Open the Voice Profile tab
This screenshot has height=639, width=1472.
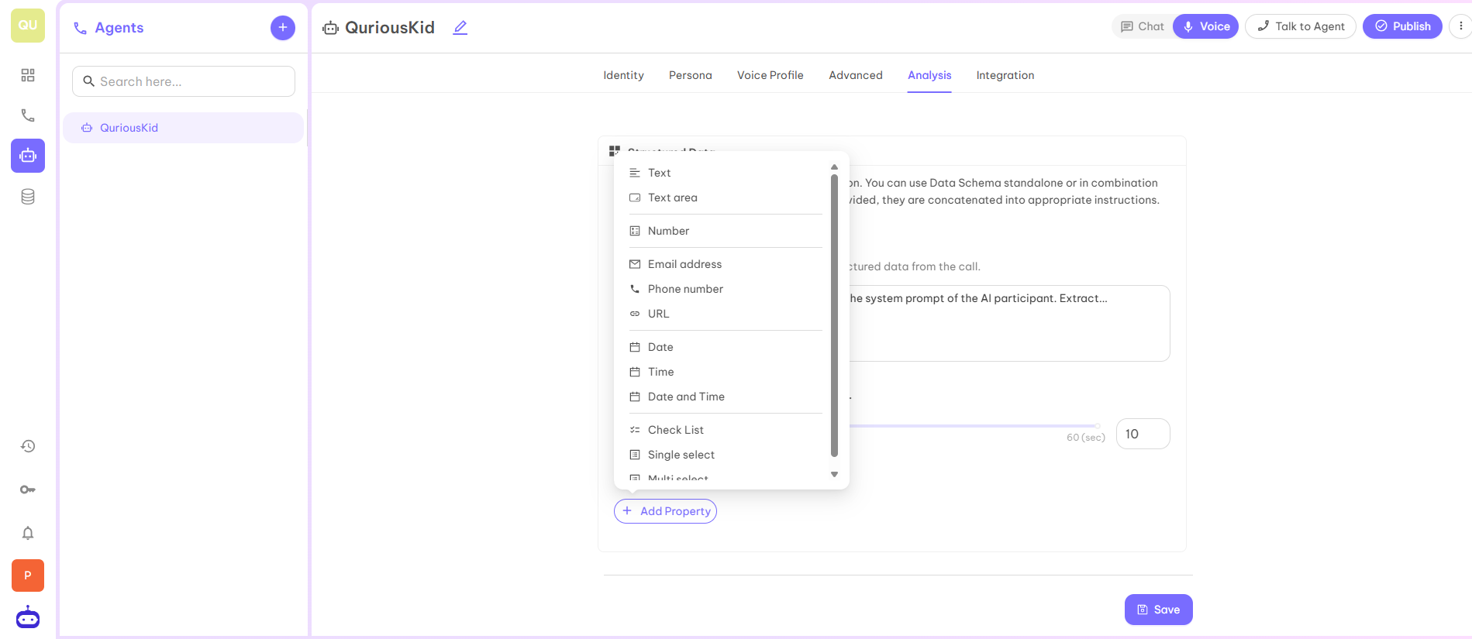pos(770,75)
